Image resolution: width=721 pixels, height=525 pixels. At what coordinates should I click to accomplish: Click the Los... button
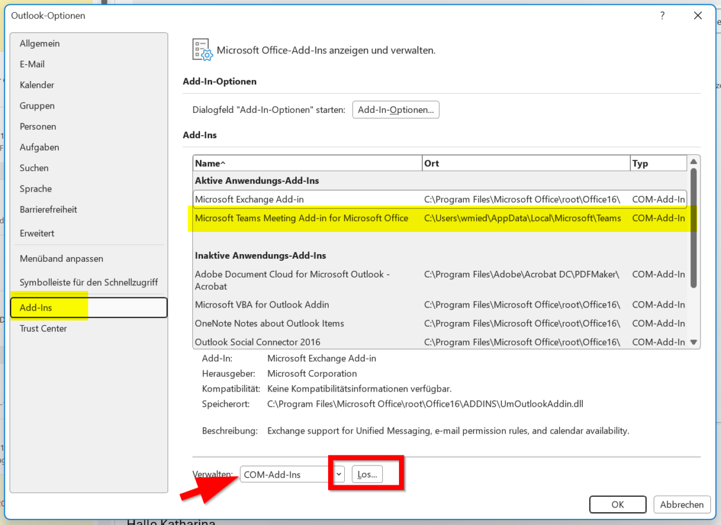367,475
